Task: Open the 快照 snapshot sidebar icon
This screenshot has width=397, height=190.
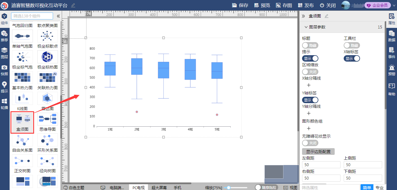Action: (x=4, y=70)
